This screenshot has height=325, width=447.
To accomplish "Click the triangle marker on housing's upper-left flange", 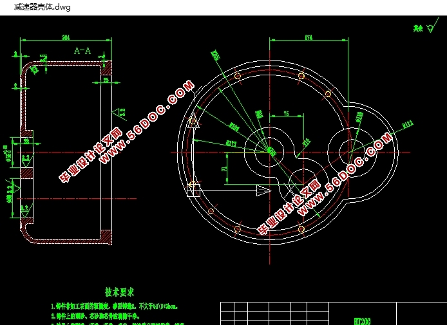I will 193,120.
